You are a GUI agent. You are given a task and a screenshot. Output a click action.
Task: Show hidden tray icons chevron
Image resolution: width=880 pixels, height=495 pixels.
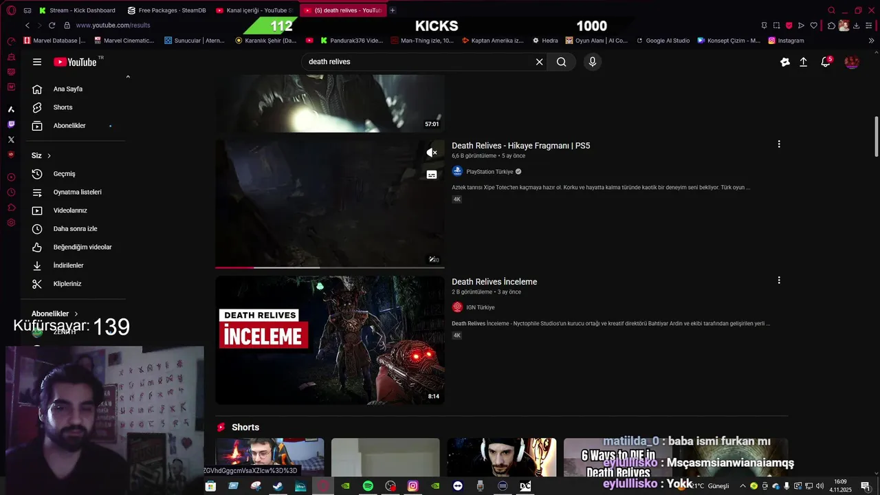click(743, 486)
